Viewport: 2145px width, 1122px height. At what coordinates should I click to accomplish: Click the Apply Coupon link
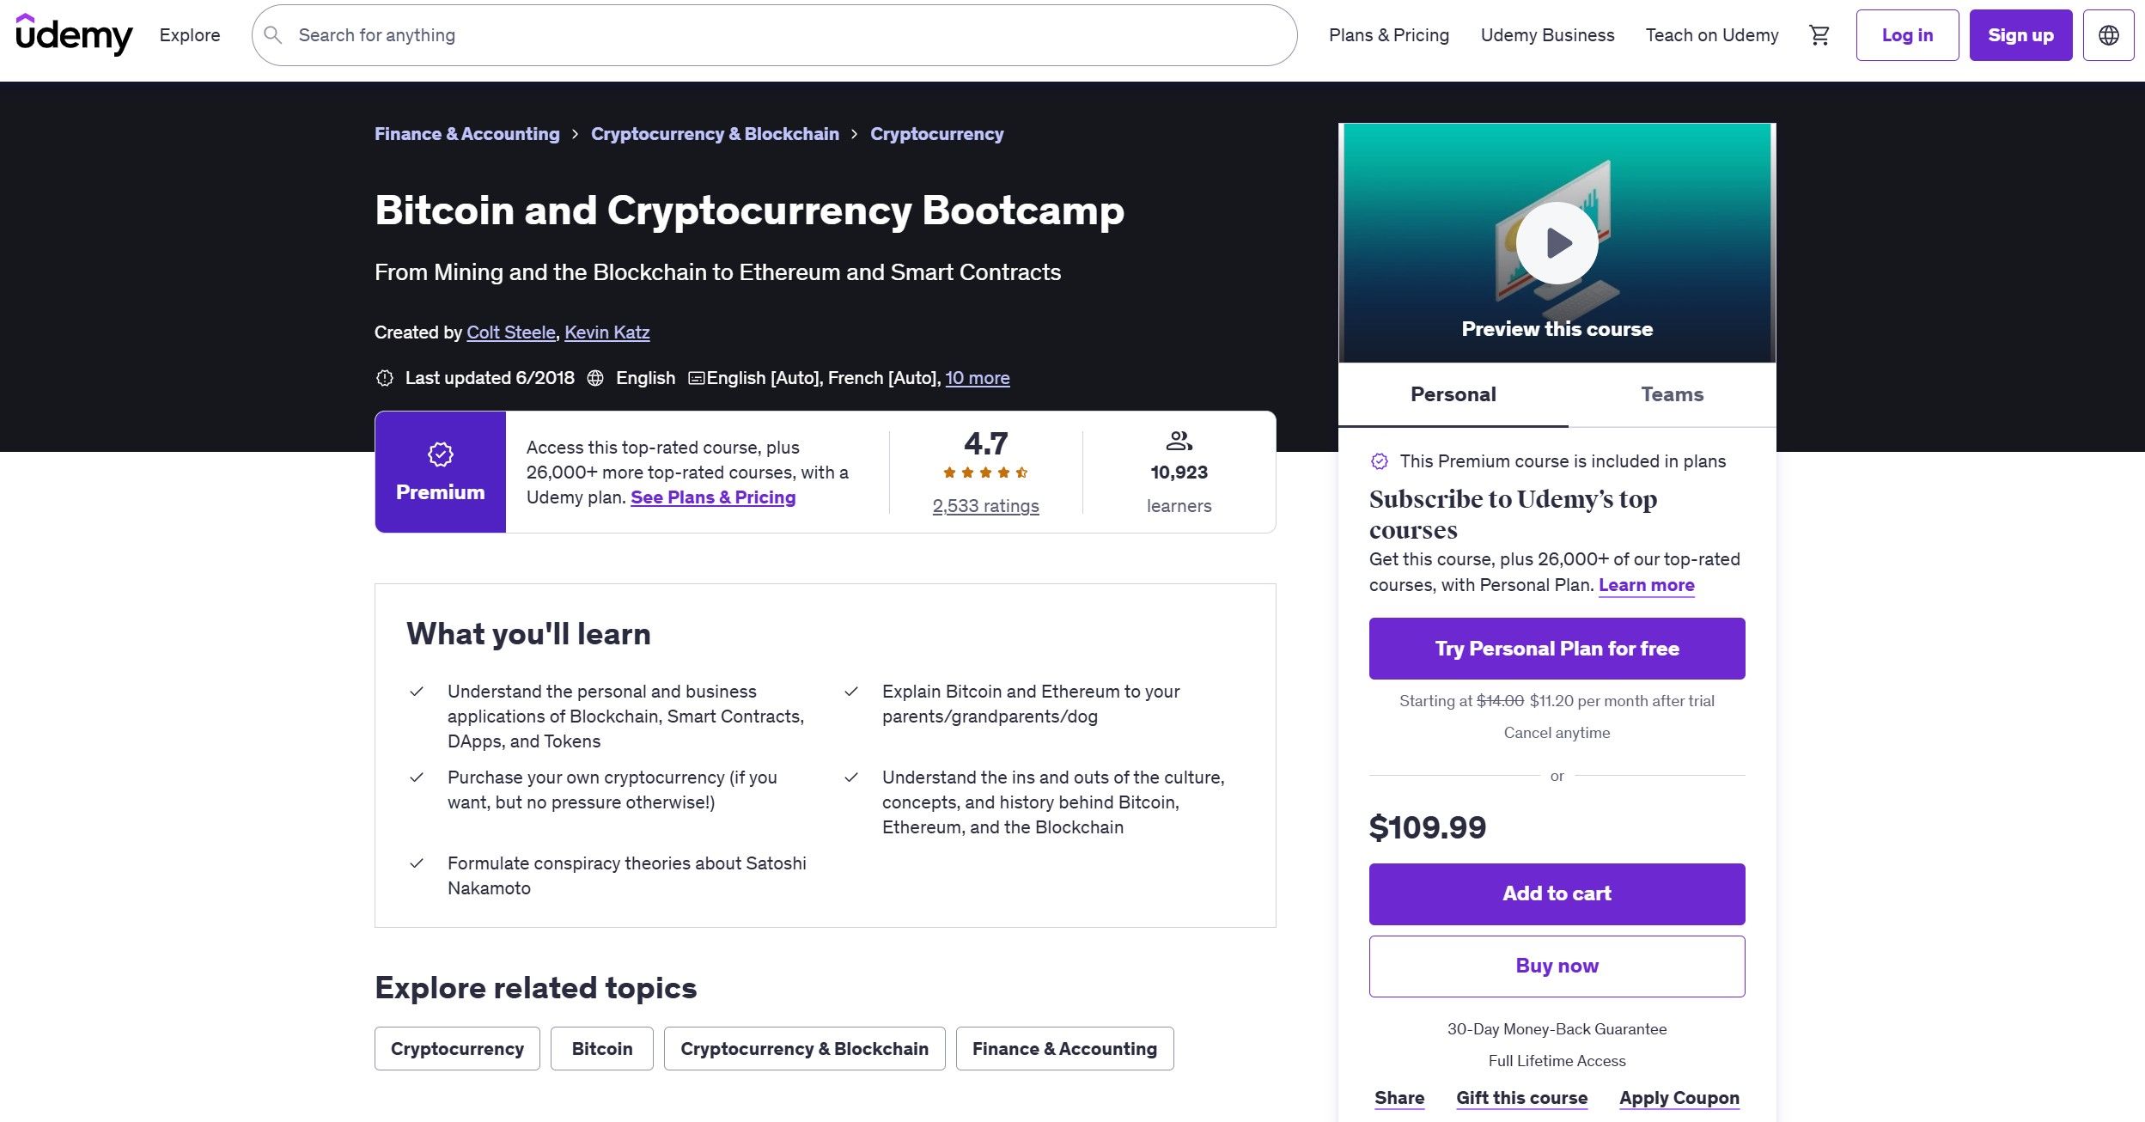point(1679,1098)
